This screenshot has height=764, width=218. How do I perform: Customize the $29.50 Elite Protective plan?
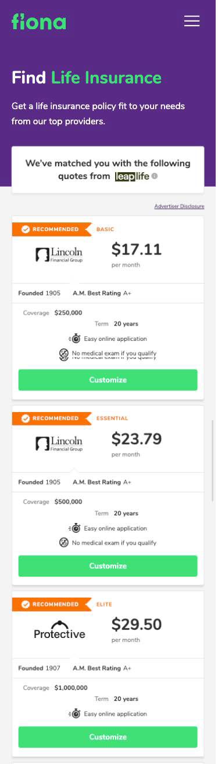tap(108, 737)
